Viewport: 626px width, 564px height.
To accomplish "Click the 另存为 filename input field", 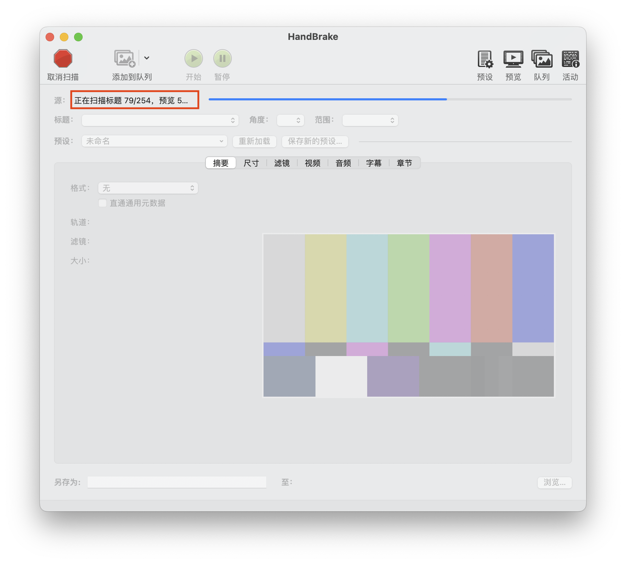I will 177,482.
